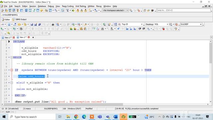The image size is (213, 120).
Task: Open Word from the taskbar
Action: click(115, 117)
